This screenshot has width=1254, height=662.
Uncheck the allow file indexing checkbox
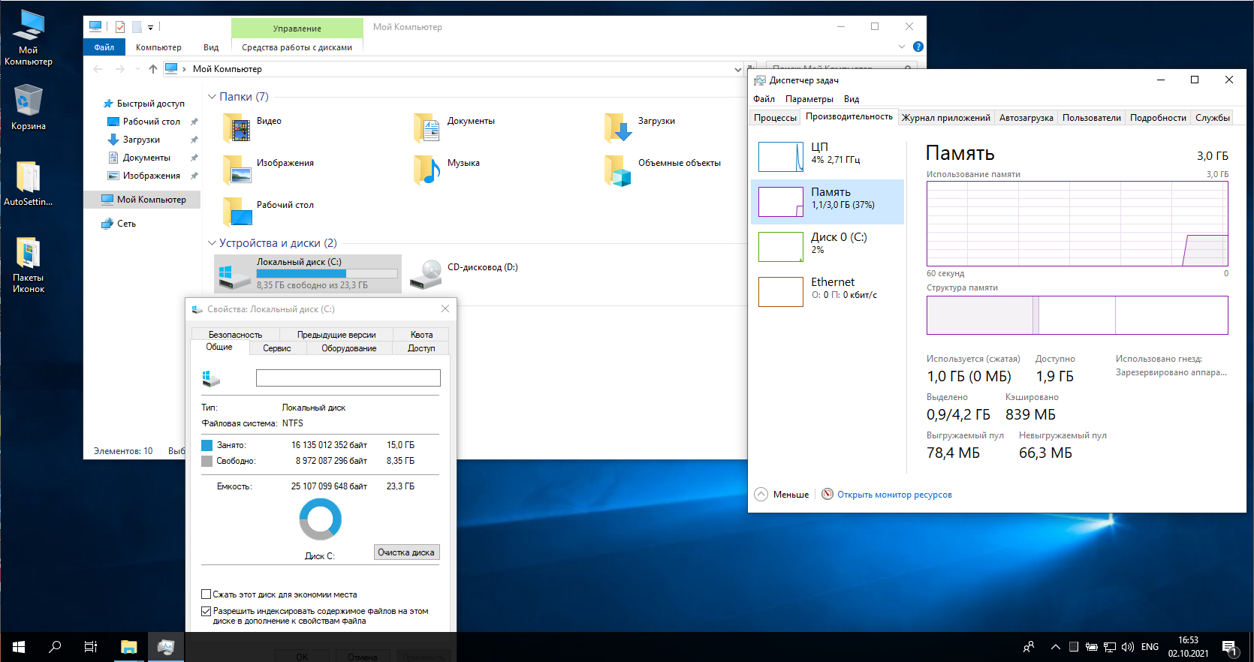click(206, 612)
